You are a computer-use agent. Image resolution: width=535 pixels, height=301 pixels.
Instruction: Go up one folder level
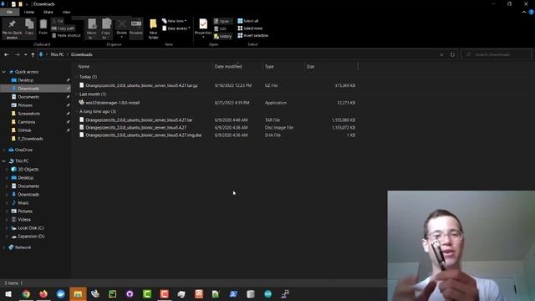pos(33,54)
